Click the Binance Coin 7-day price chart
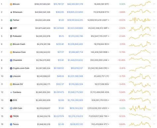Screen dimensions: 157x128 [x=140, y=52]
